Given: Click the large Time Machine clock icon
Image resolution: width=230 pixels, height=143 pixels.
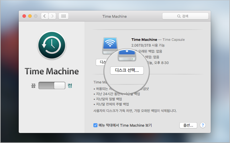Looking at the screenshot, I should [52, 45].
